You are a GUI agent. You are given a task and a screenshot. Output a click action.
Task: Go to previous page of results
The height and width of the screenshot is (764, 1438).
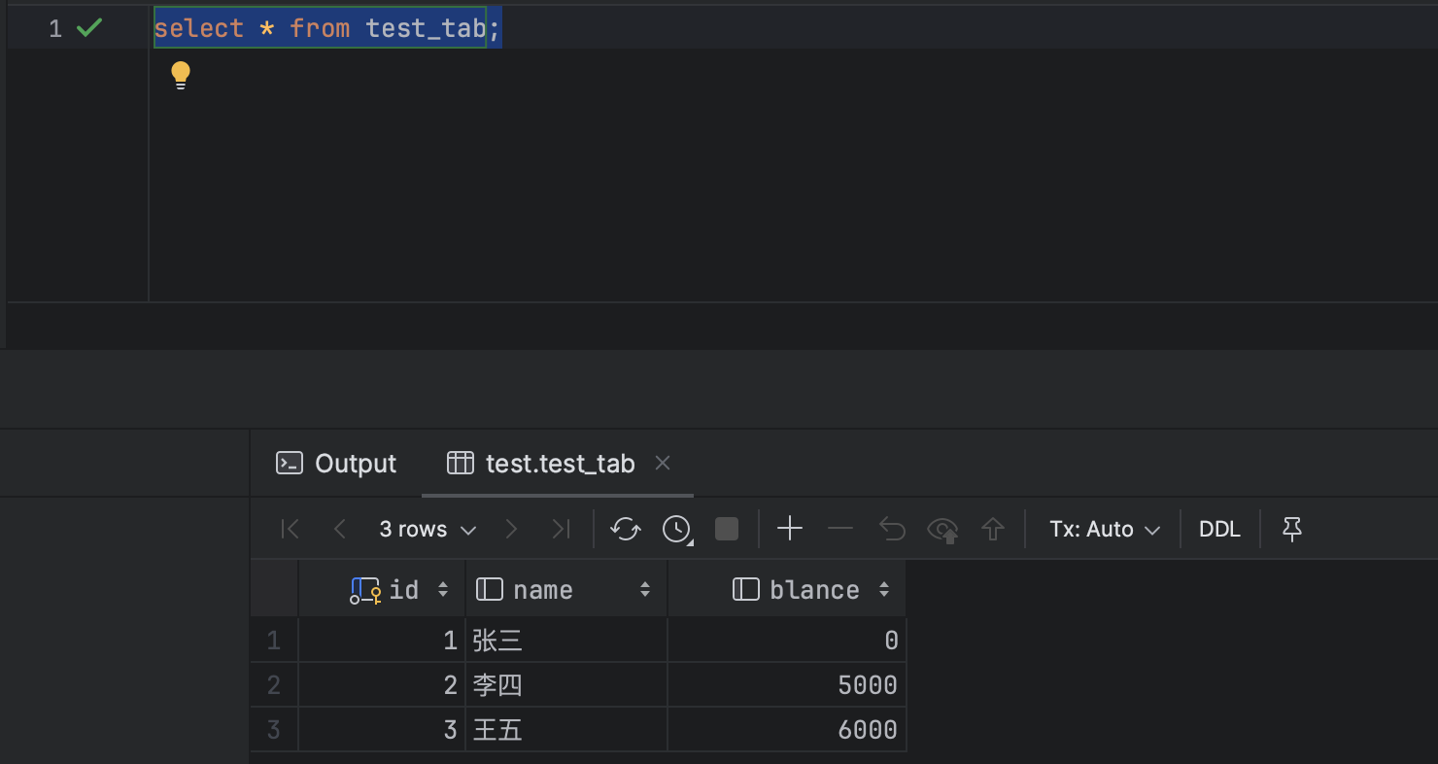(339, 529)
